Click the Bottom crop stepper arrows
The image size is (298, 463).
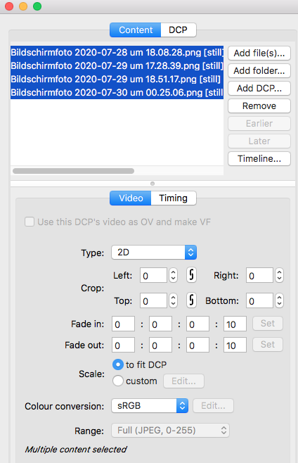(279, 300)
